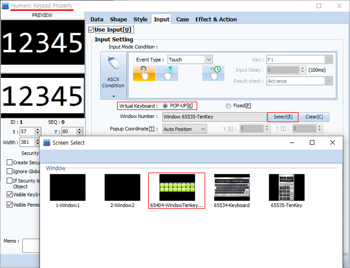Viewport: 350px width, 268px height.
Task: Click the white-background 12345 preview
Action: [43, 96]
